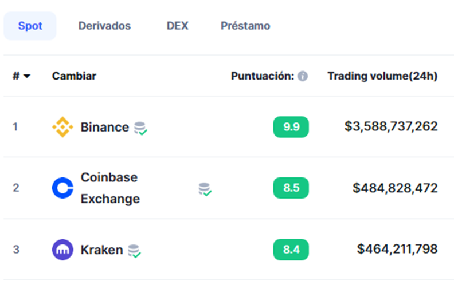454x289 pixels.
Task: Open the Puntuación info icon
Action: pyautogui.click(x=303, y=76)
